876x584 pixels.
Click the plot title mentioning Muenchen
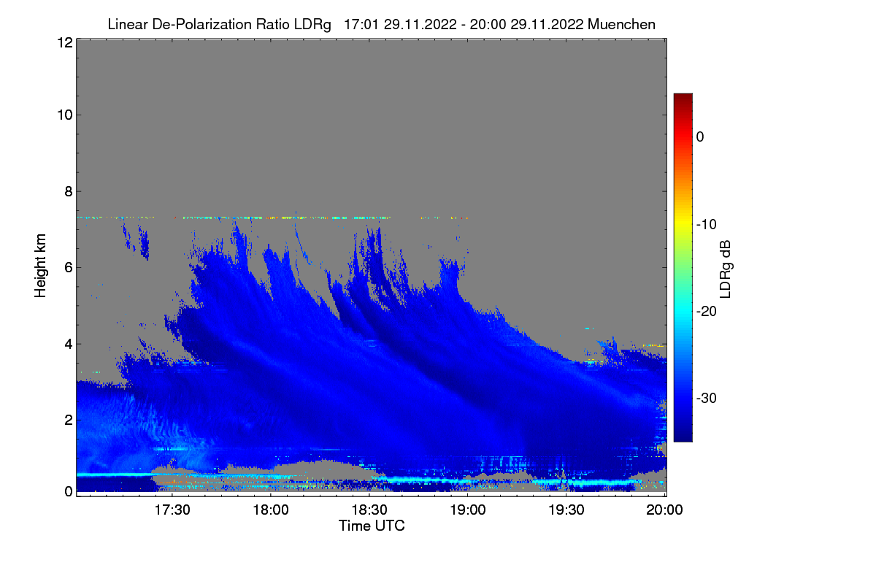[381, 24]
